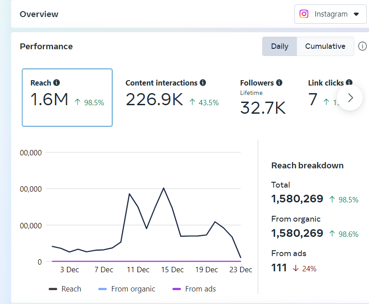Click the Instagram logo icon

pyautogui.click(x=304, y=14)
